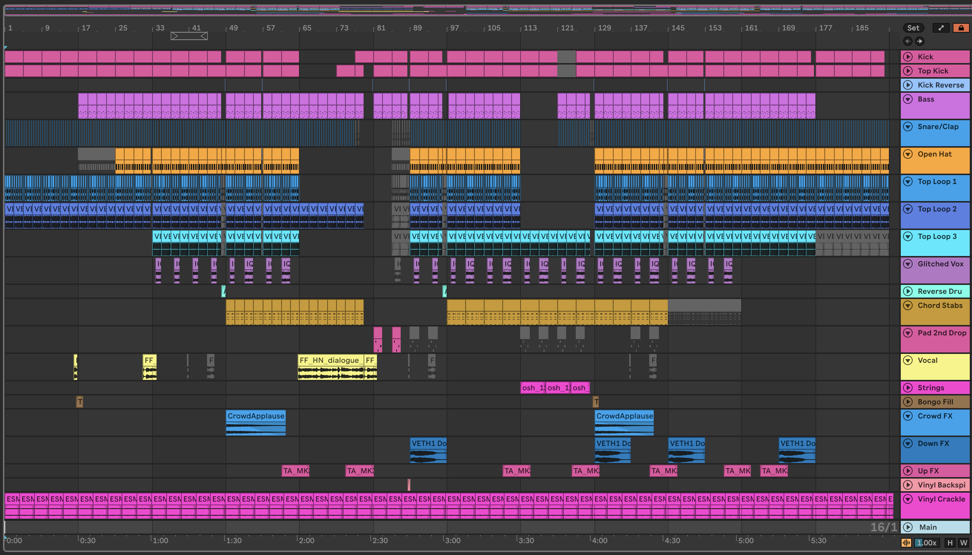Image resolution: width=972 pixels, height=555 pixels.
Task: Select the first FF vocal clip
Action: point(150,367)
